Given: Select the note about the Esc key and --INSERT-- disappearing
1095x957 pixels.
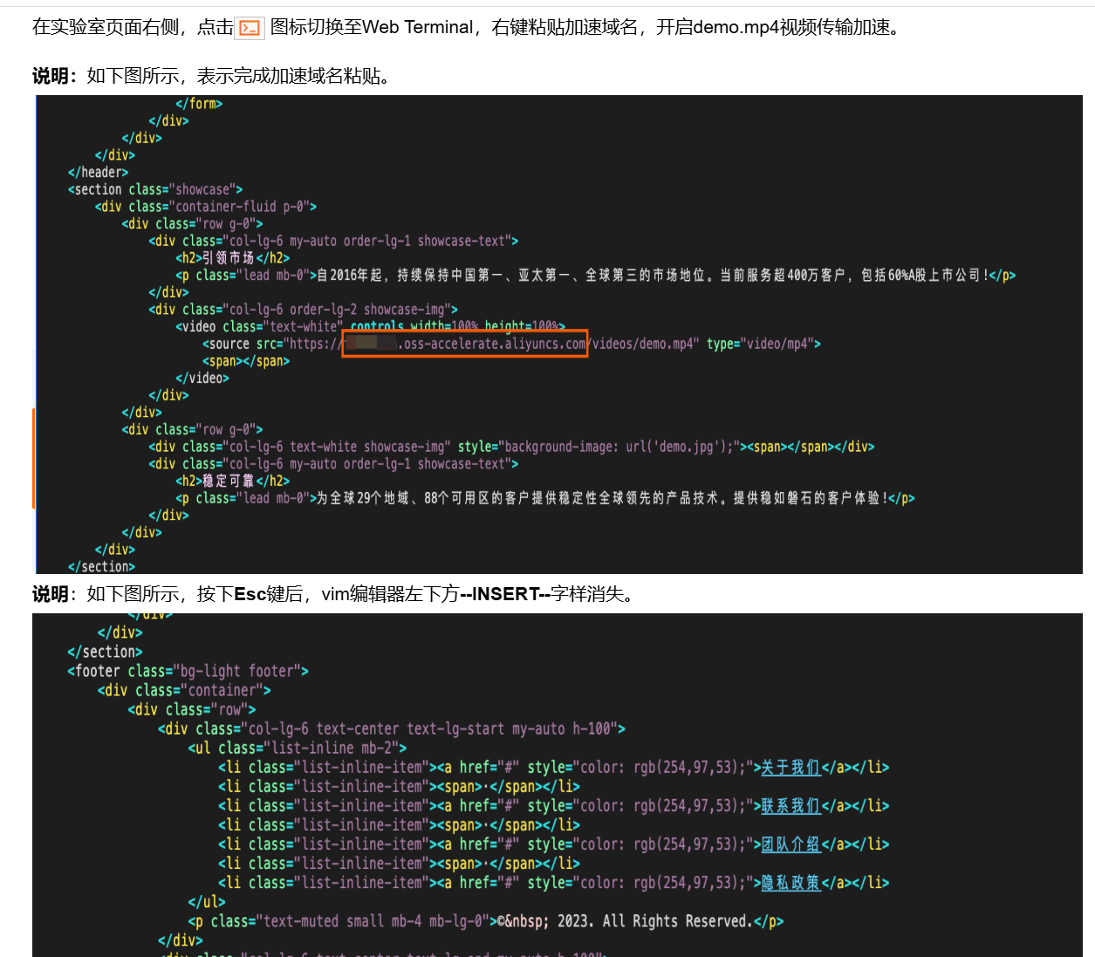Looking at the screenshot, I should [x=333, y=594].
